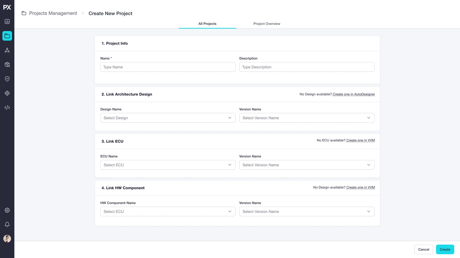The image size is (460, 258).
Task: Switch to the Project Overview tab
Action: point(267,24)
